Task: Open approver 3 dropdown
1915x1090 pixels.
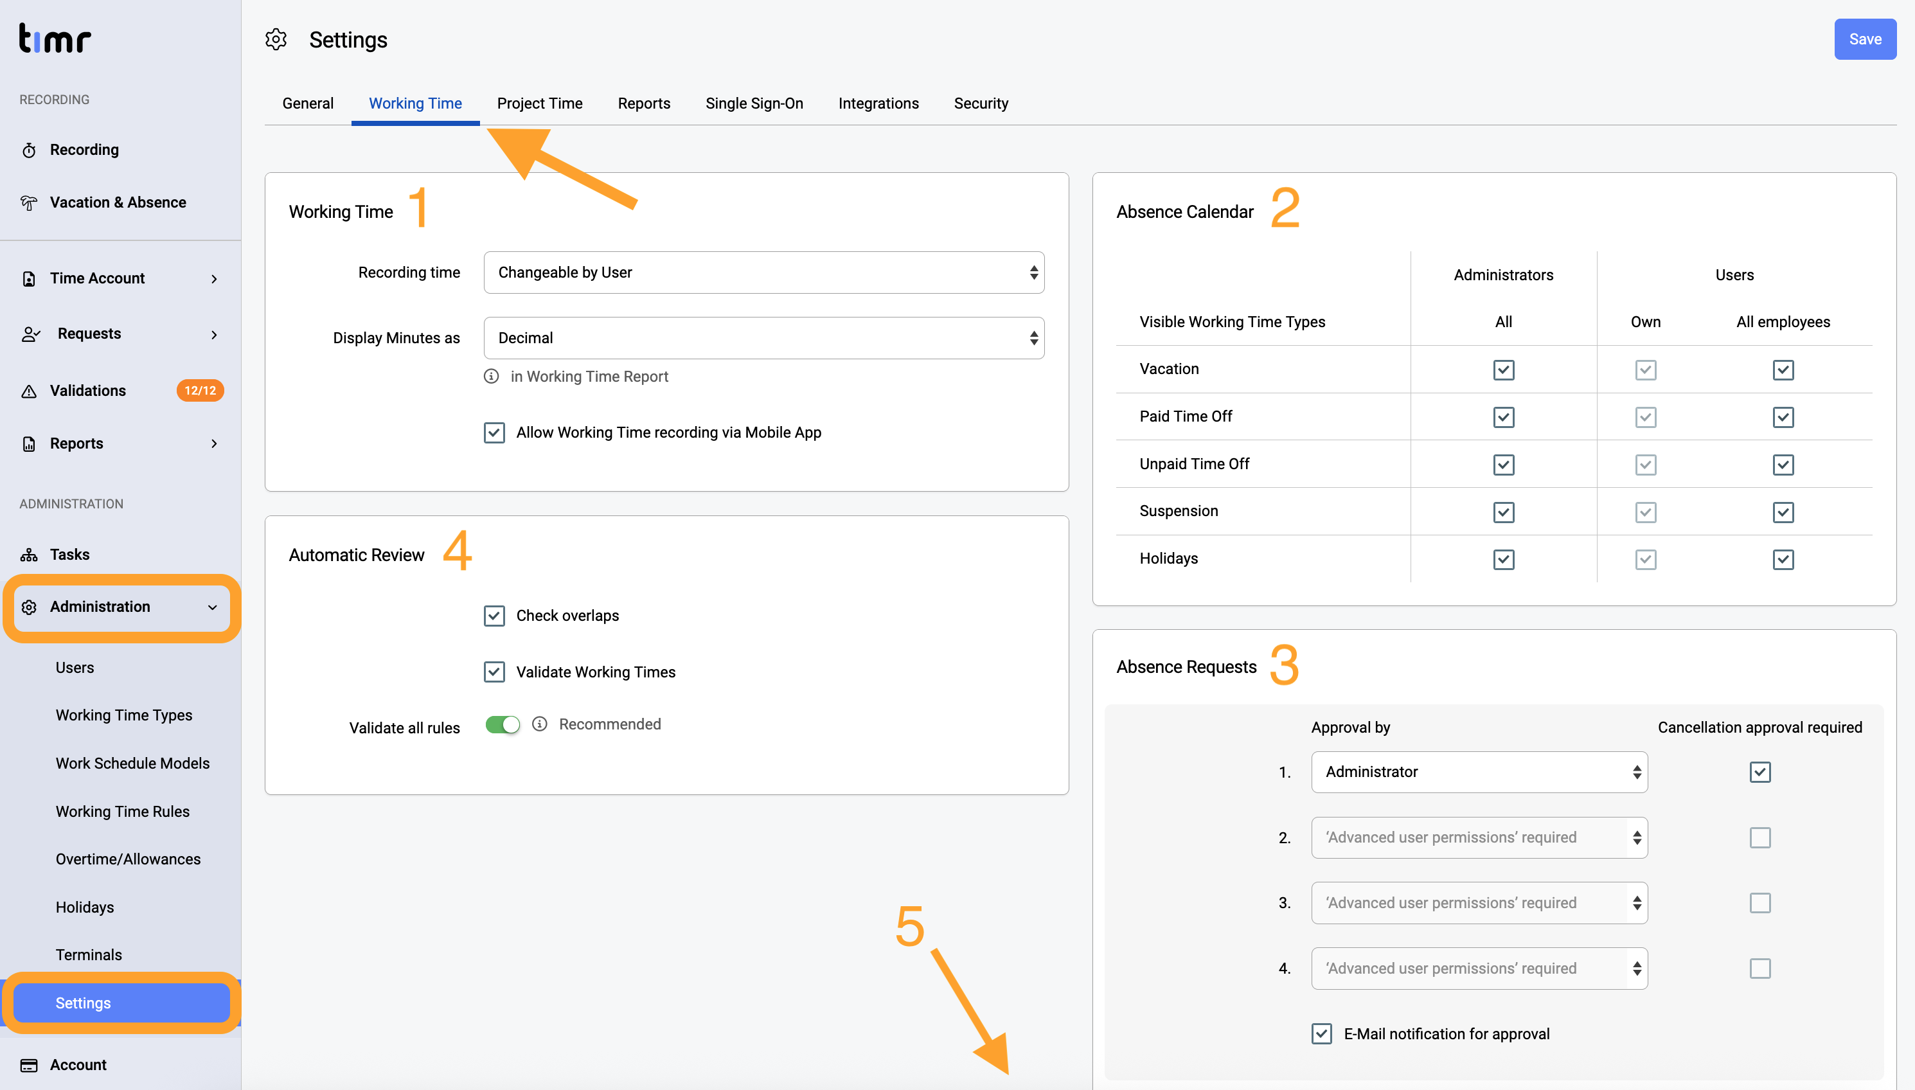Action: click(1479, 903)
